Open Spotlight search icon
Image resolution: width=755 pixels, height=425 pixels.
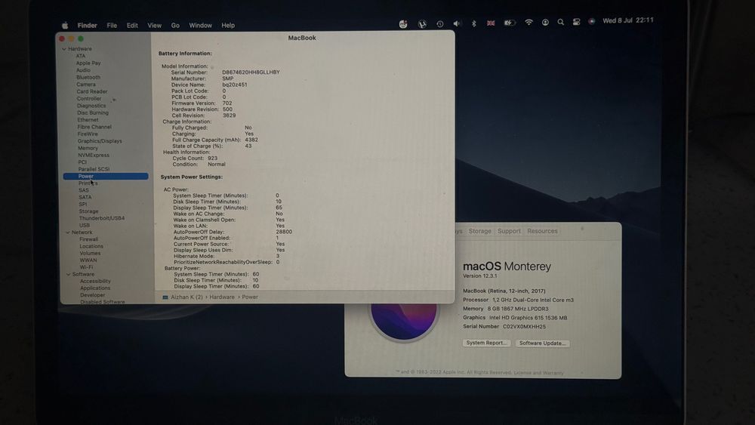tap(560, 22)
